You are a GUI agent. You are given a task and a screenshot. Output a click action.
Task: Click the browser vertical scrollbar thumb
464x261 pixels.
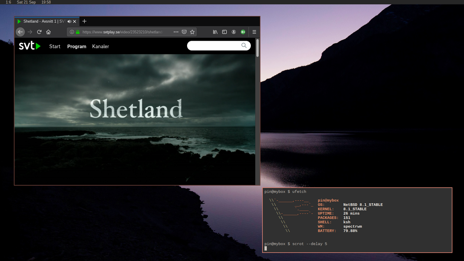tap(258, 48)
